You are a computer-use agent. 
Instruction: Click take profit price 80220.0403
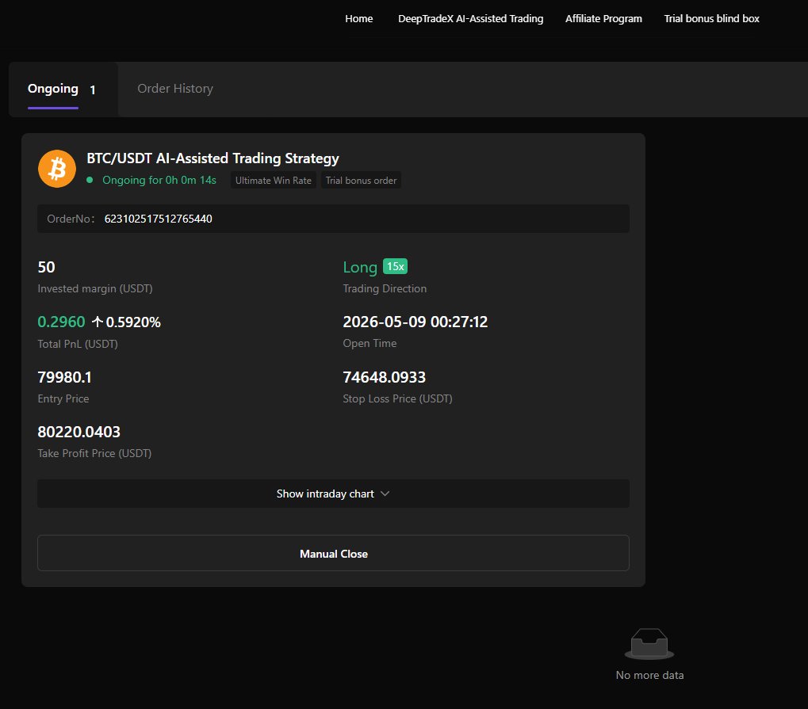[79, 432]
